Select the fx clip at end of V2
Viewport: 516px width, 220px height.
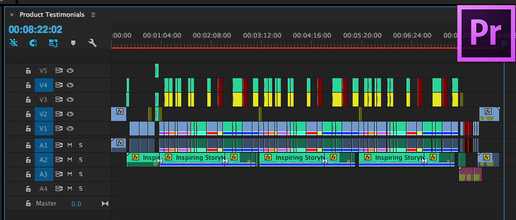coord(489,114)
